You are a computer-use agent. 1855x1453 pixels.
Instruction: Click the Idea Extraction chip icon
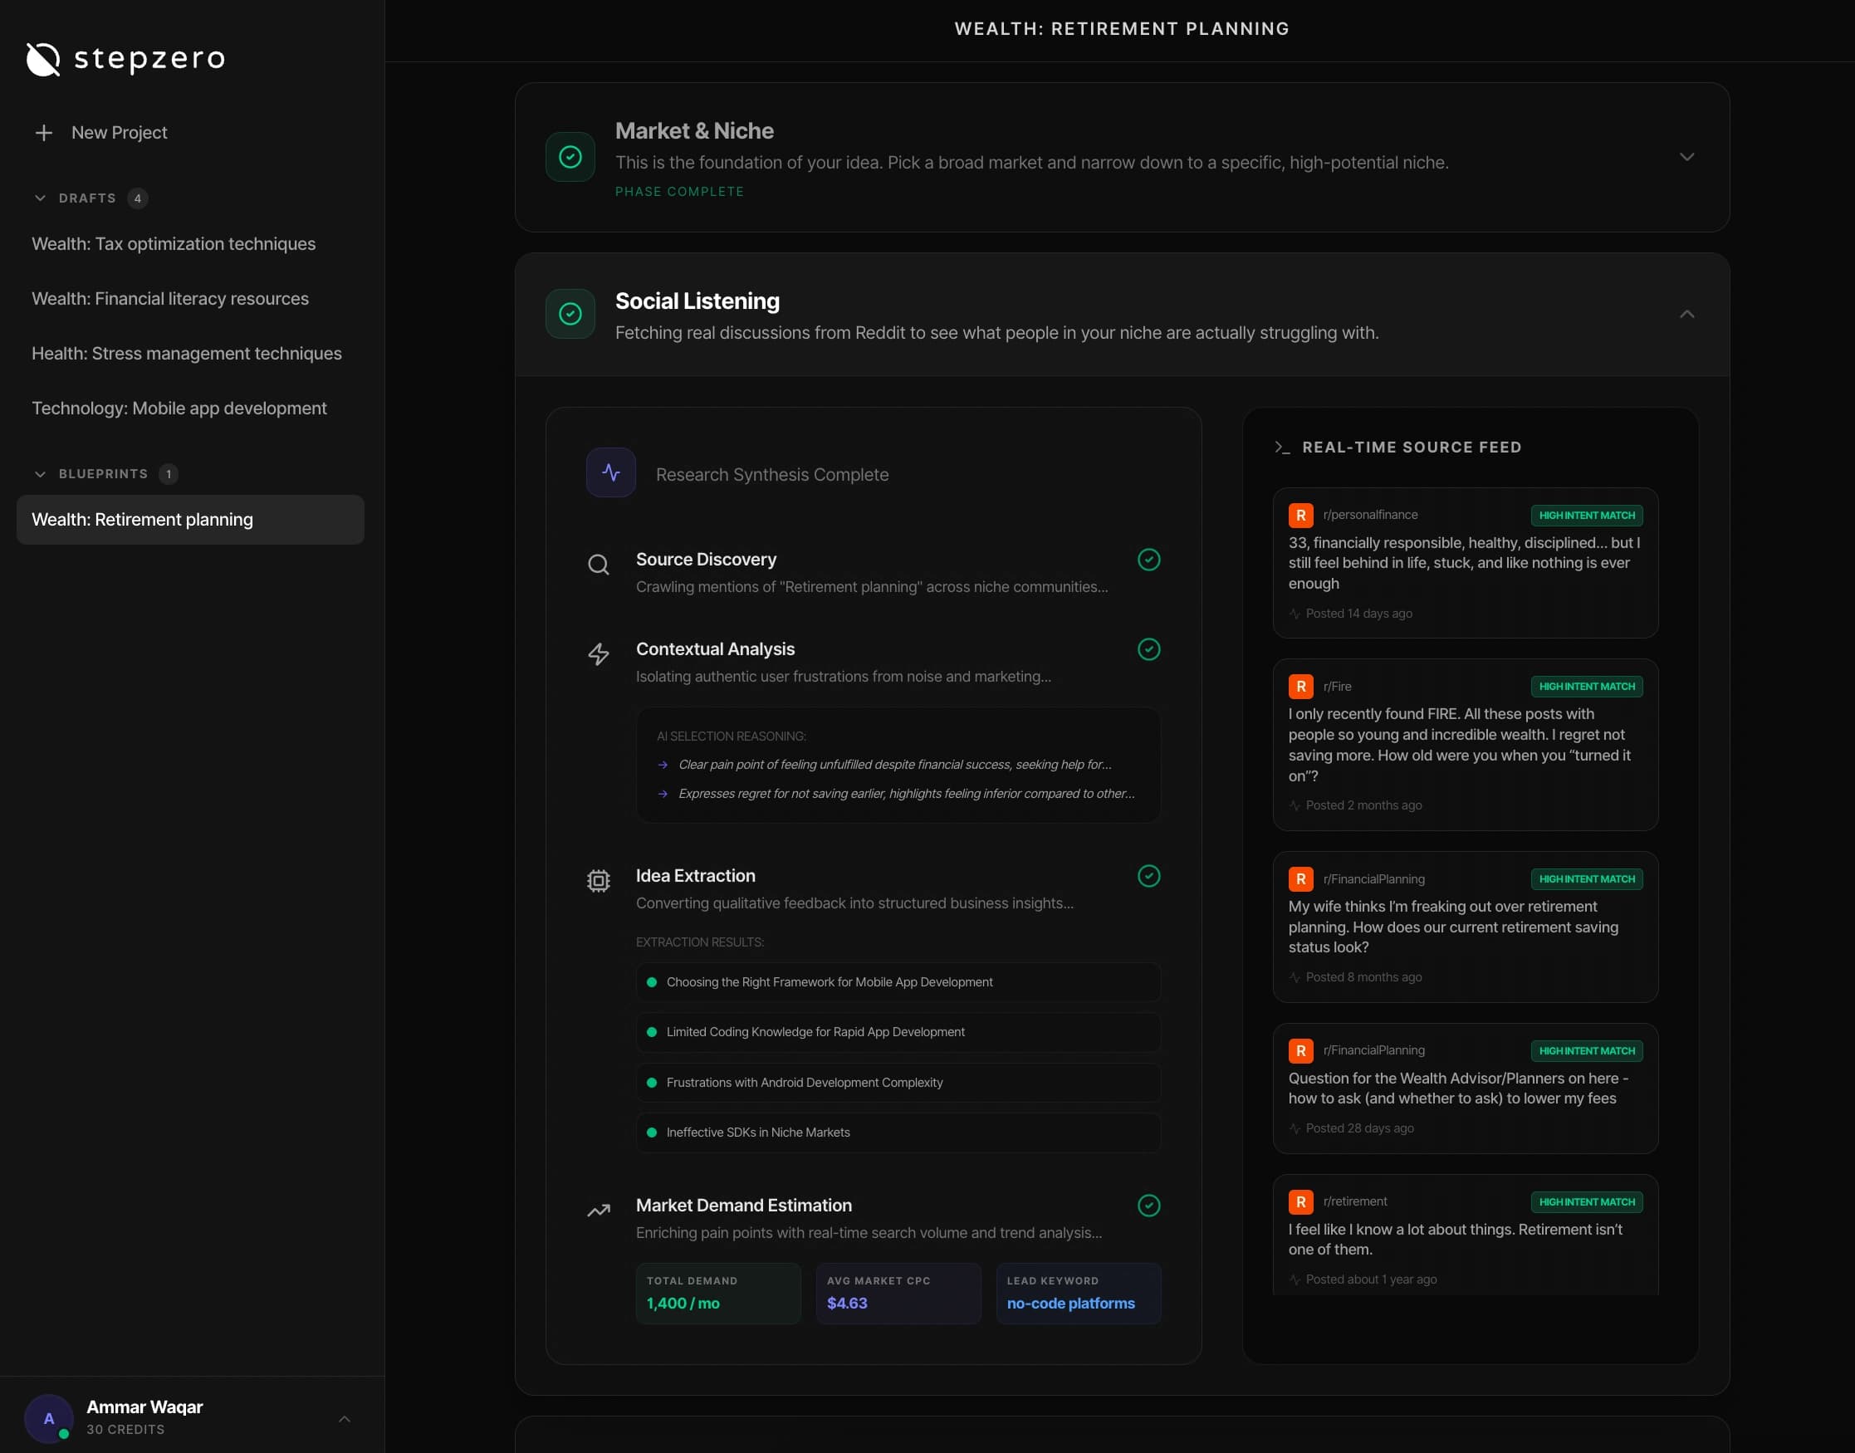pos(599,880)
